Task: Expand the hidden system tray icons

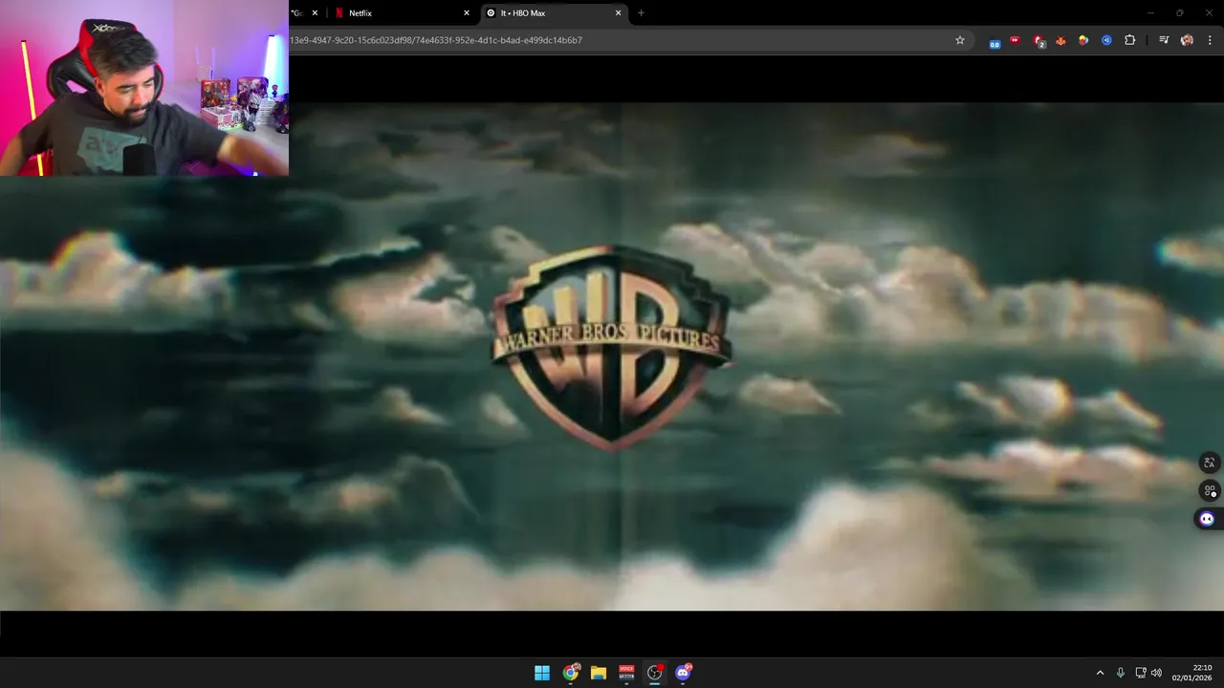Action: (x=1100, y=673)
